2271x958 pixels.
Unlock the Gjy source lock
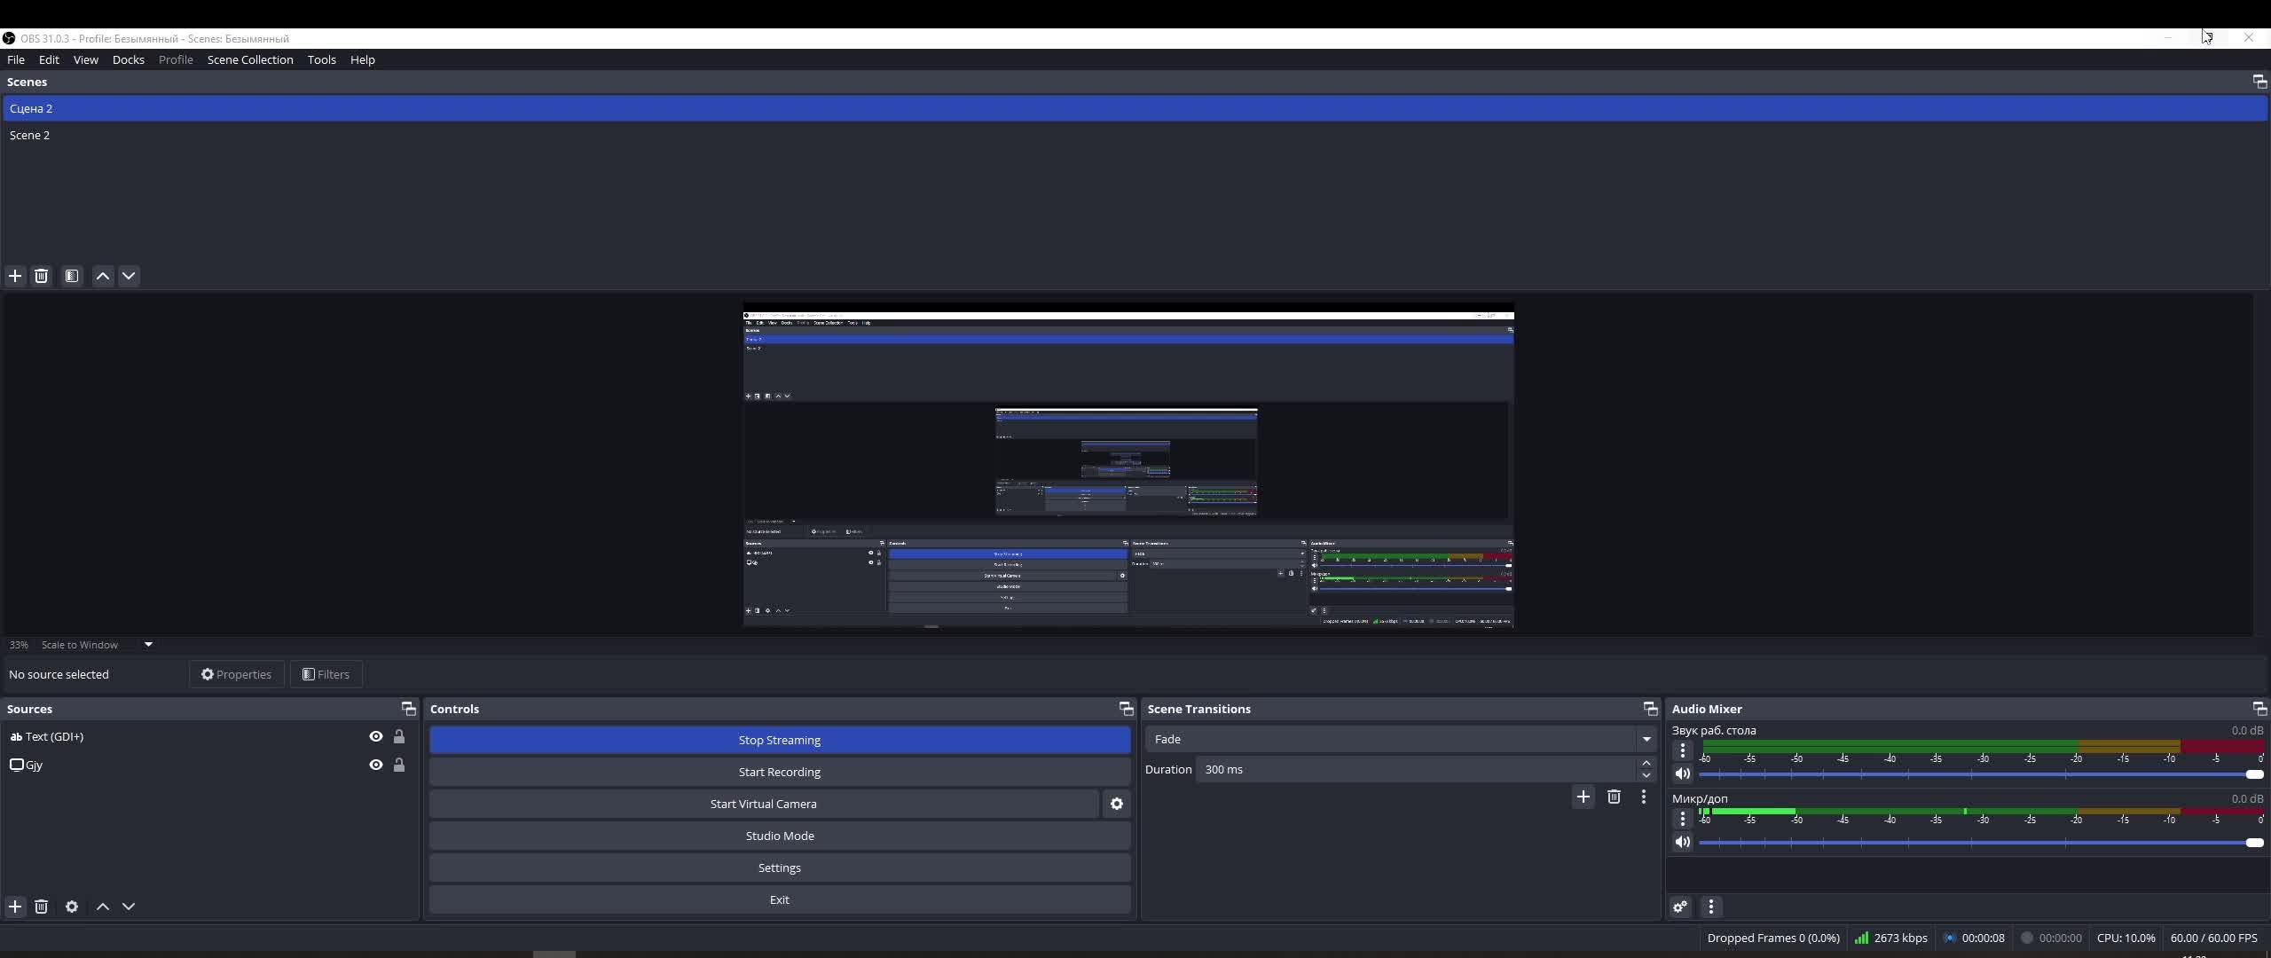(x=399, y=765)
